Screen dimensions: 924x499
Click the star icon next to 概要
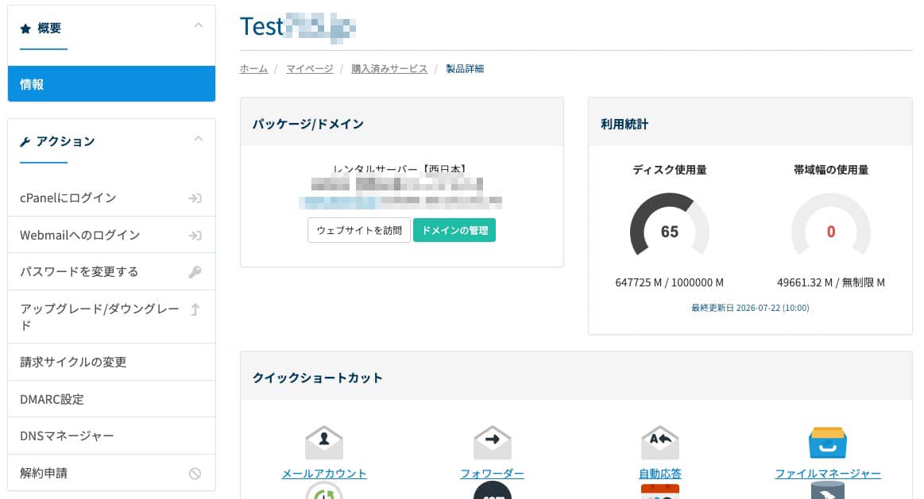25,29
